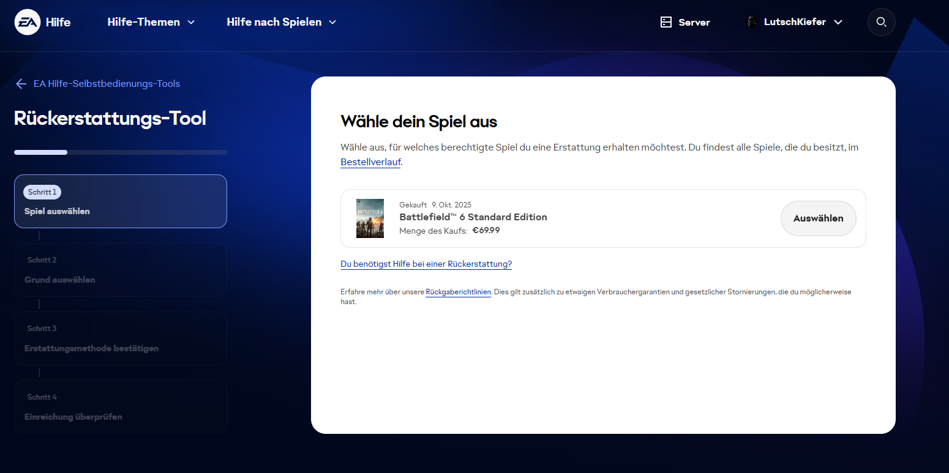Open the LutschKiefer account menu chevron
Screen dimensions: 949x473
click(x=838, y=22)
